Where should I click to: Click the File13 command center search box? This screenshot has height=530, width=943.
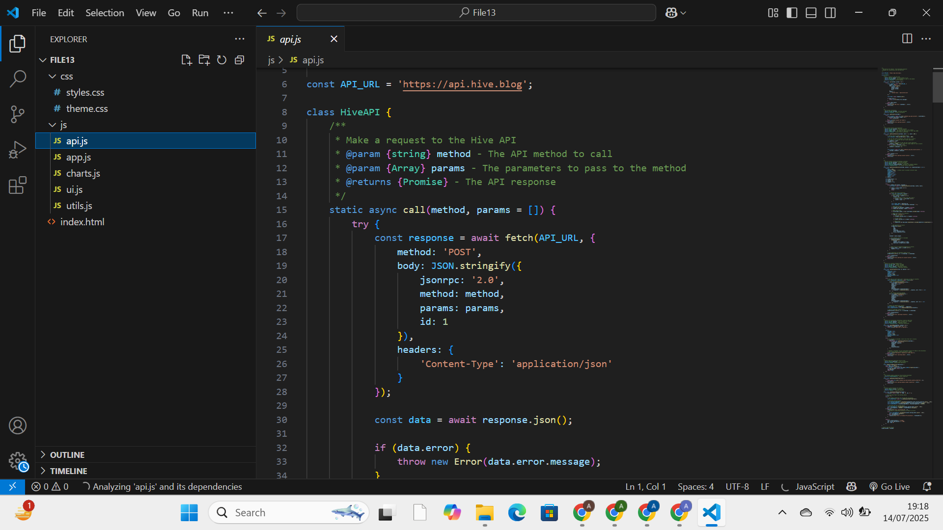pyautogui.click(x=476, y=13)
